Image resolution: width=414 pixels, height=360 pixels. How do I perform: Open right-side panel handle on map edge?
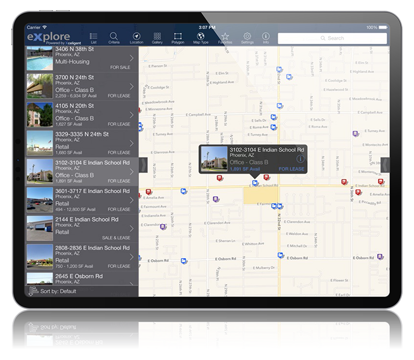385,165
